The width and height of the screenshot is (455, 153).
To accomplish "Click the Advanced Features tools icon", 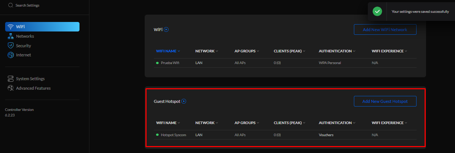I will pos(10,88).
